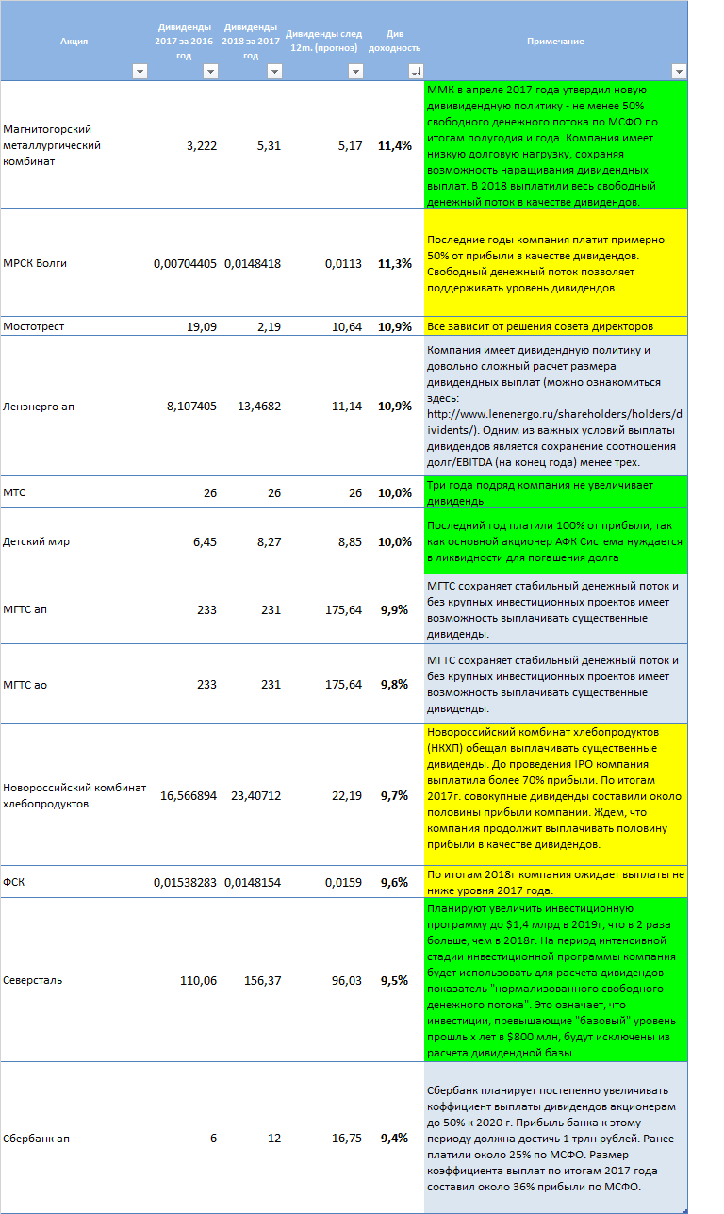The image size is (724, 1214).
Task: Select cell МТС
Action: (x=74, y=492)
